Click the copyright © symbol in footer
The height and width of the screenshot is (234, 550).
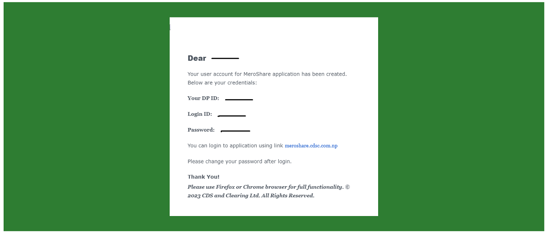pyautogui.click(x=347, y=187)
